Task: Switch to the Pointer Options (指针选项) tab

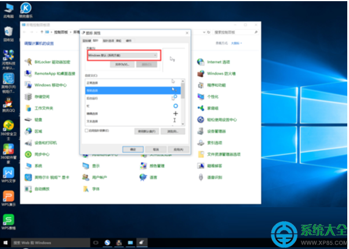Action: (108, 41)
